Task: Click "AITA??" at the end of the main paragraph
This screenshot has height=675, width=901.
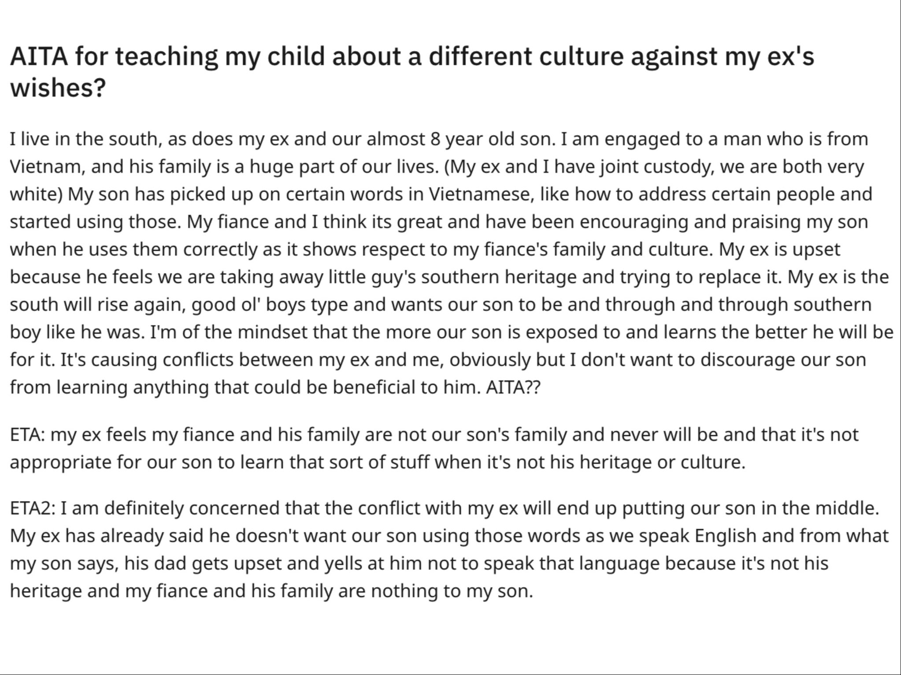Action: coord(513,387)
